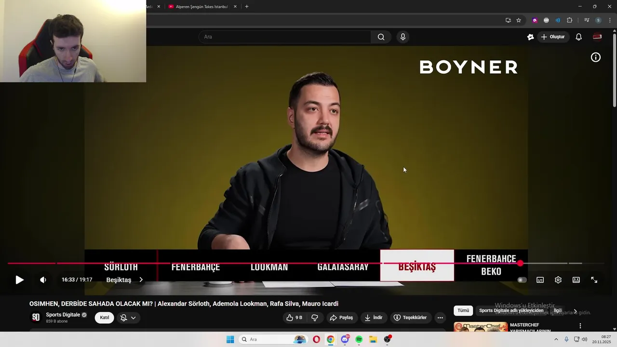The image size is (617, 347).
Task: Click the blue sound extension icon
Action: [x=558, y=20]
